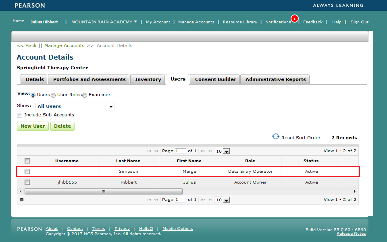
Task: Open Notifications via the red badge icon
Action: (295, 18)
